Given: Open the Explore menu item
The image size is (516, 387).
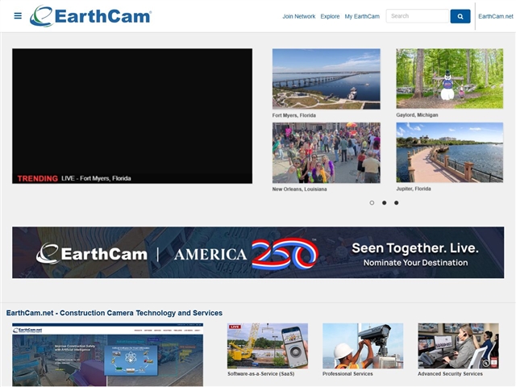Looking at the screenshot, I should tap(330, 16).
